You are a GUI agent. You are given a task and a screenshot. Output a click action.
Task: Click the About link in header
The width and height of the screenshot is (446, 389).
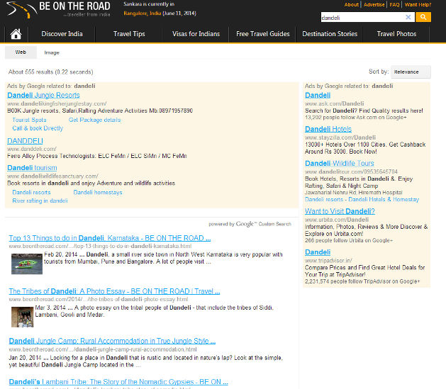tap(352, 4)
